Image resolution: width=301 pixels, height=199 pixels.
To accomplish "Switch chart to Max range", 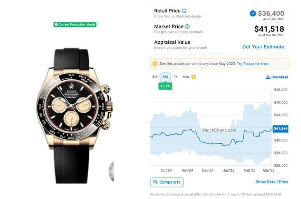I will click(x=186, y=77).
